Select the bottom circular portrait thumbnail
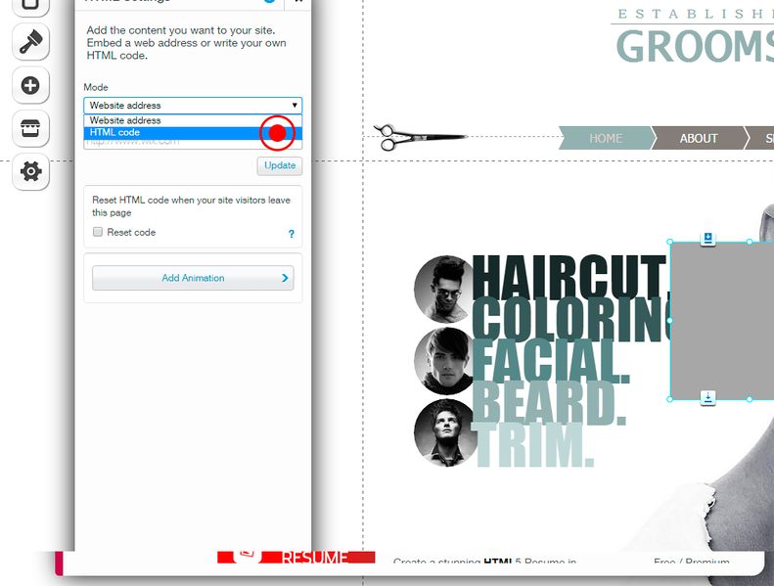The height and width of the screenshot is (586, 774). click(446, 433)
